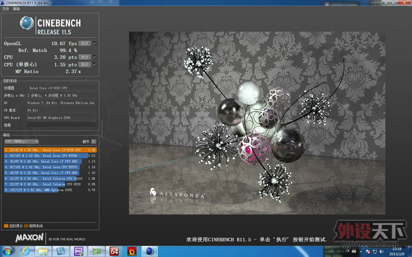412x257 pixels.
Task: Open the CINEBENCH sphere taskbar icon
Action: [x=150, y=251]
